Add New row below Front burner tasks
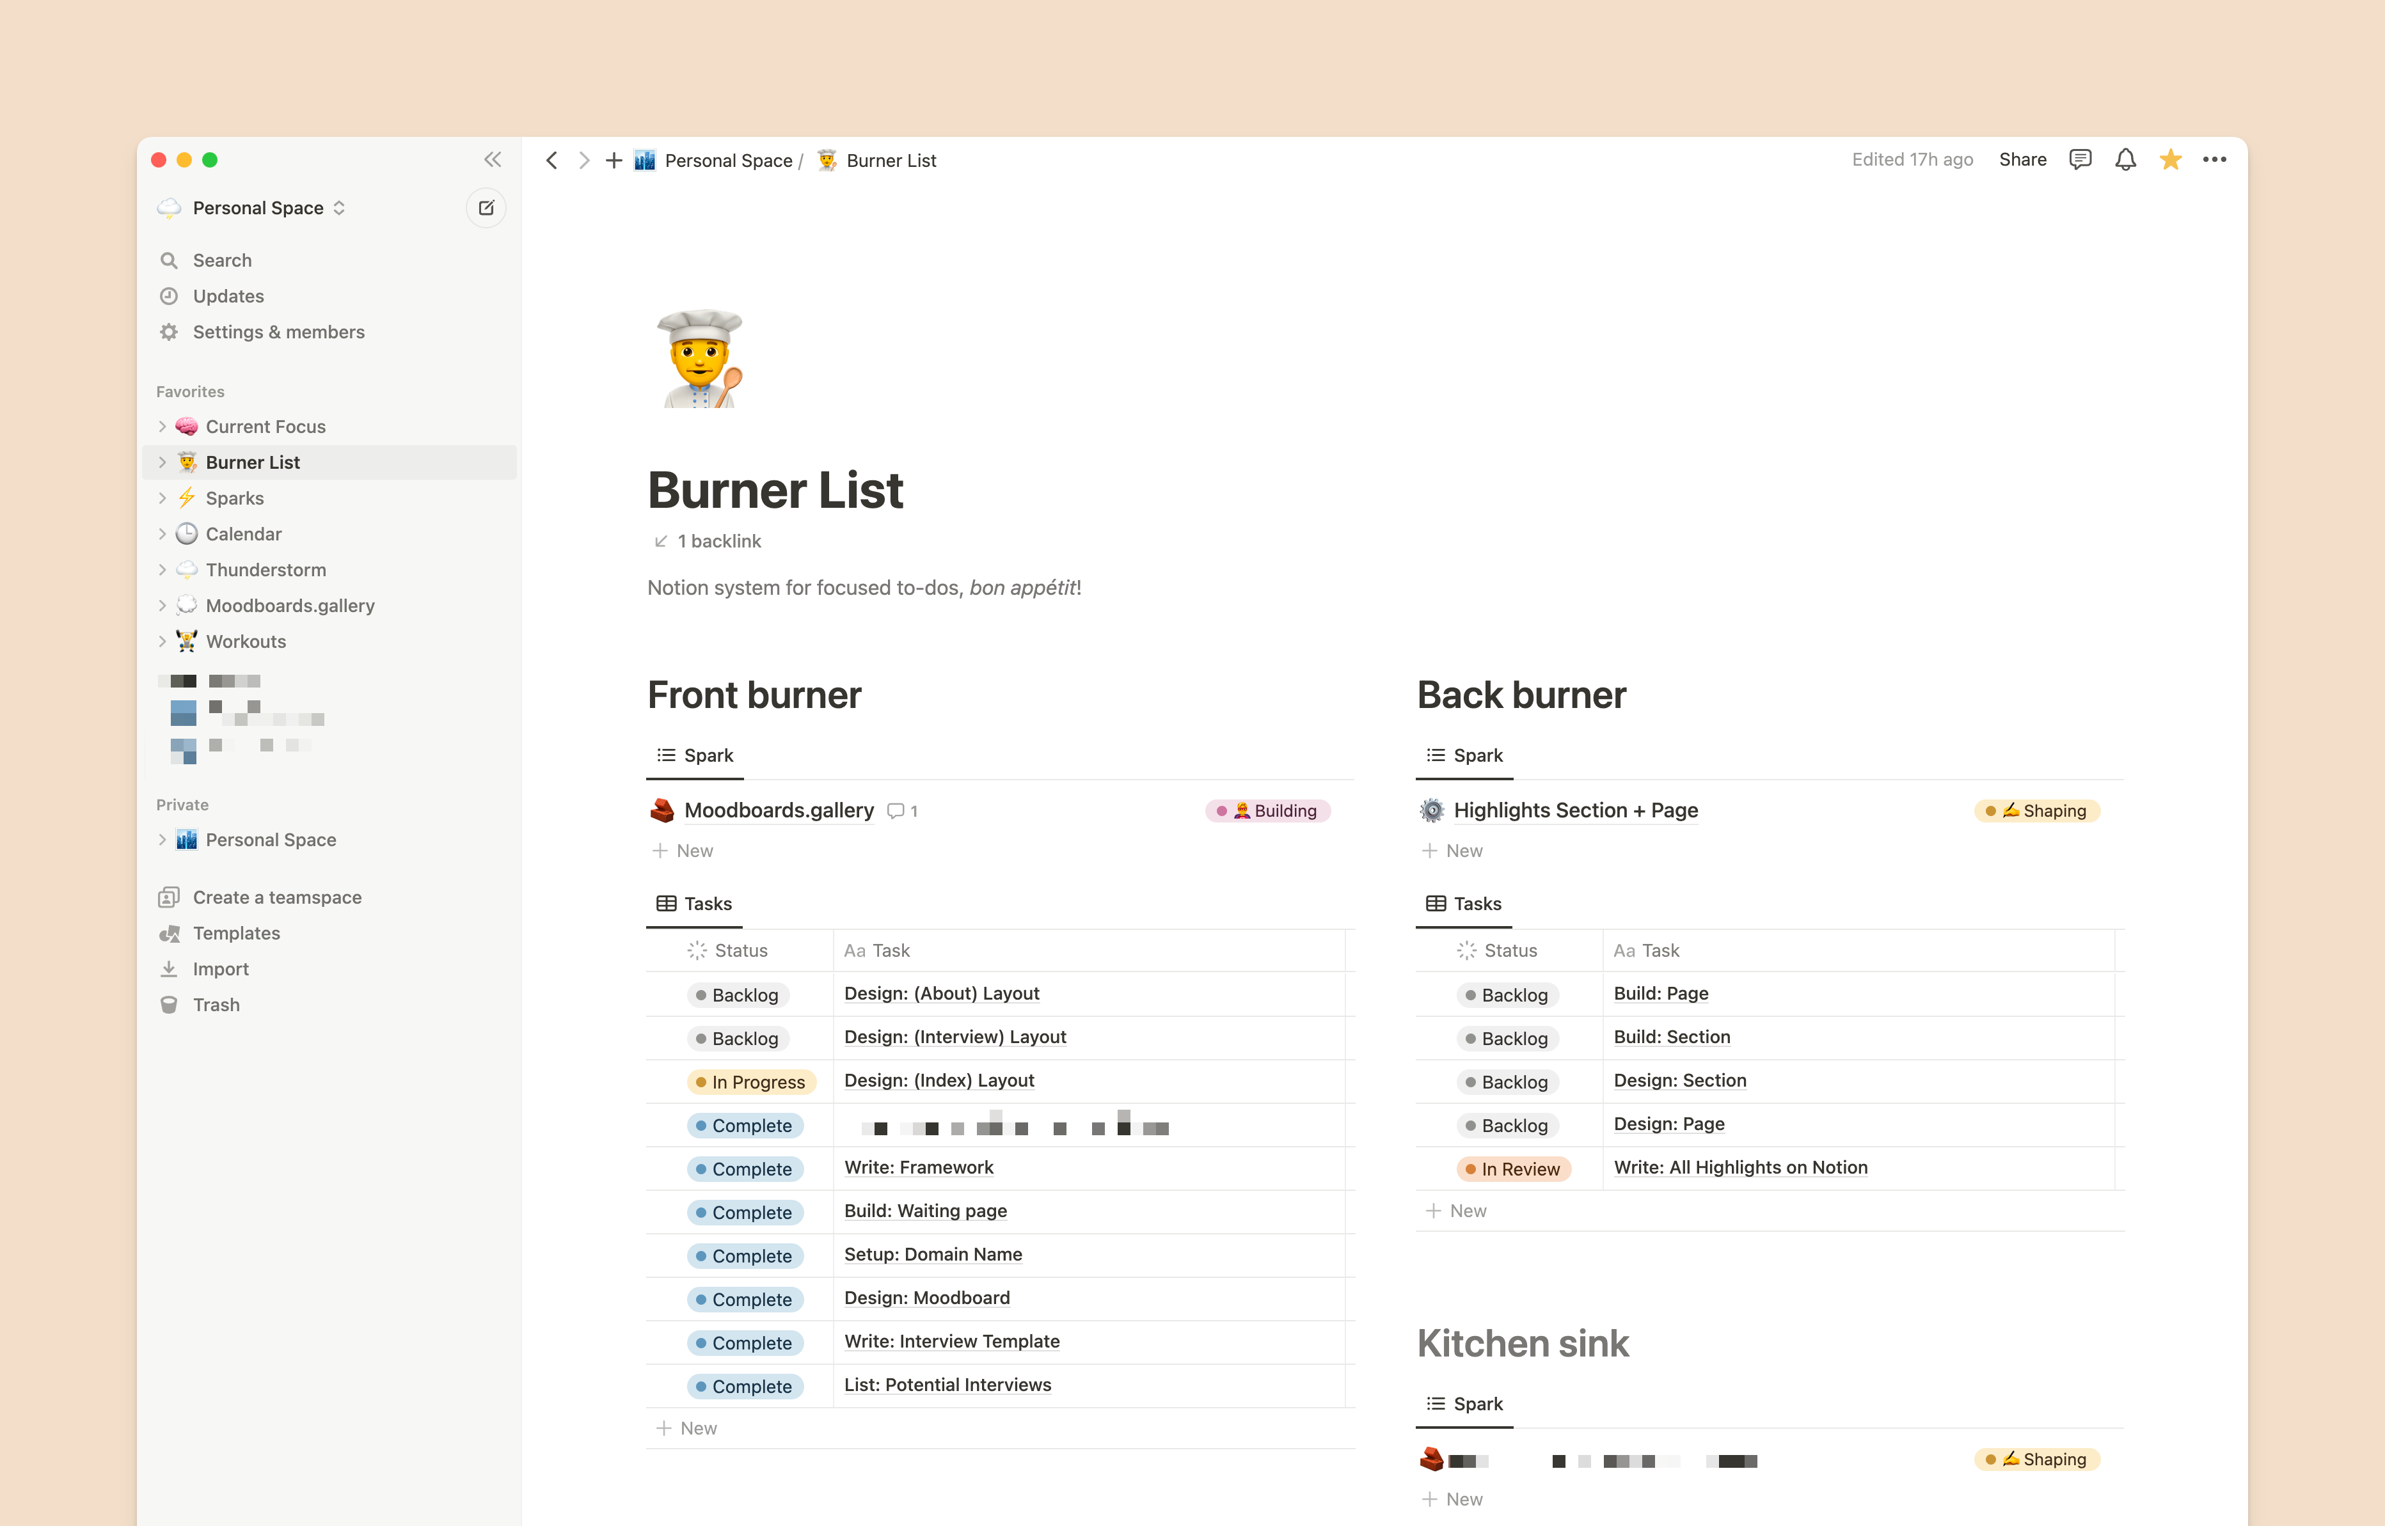 click(687, 1429)
